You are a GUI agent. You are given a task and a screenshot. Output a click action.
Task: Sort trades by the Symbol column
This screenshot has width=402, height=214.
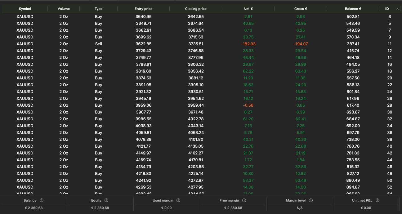pyautogui.click(x=25, y=9)
